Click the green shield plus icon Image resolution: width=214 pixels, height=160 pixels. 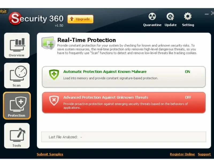pos(54,74)
